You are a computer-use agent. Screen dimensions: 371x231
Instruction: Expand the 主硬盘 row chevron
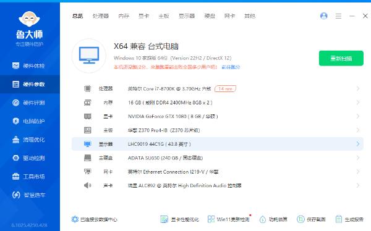coord(358,157)
